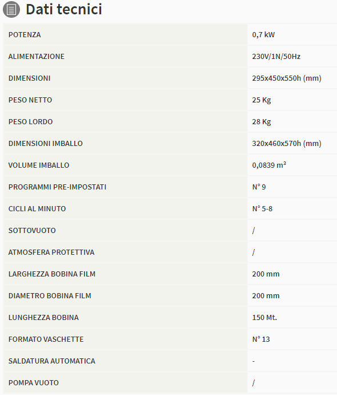Select the DIMENSIONI IMBALLO label
337x395 pixels.
click(x=46, y=143)
